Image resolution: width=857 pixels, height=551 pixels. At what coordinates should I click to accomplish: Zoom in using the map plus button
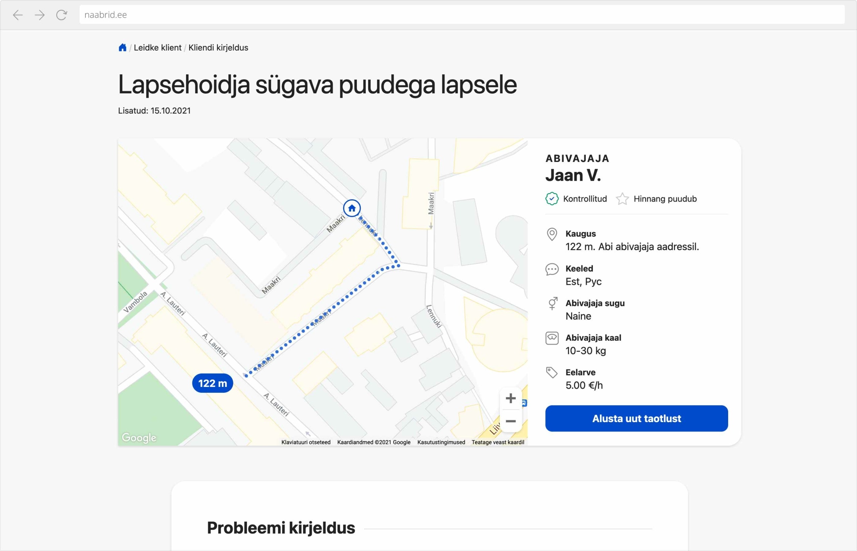coord(511,398)
